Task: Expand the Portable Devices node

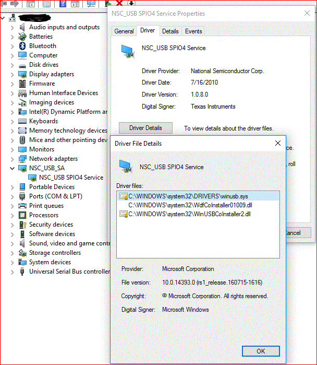Action: click(13, 187)
